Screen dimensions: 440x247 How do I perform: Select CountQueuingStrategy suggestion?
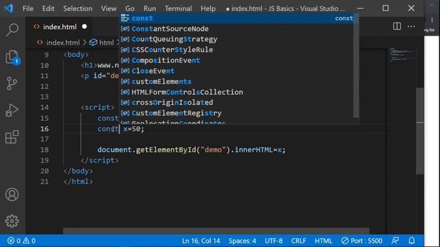pos(236,39)
